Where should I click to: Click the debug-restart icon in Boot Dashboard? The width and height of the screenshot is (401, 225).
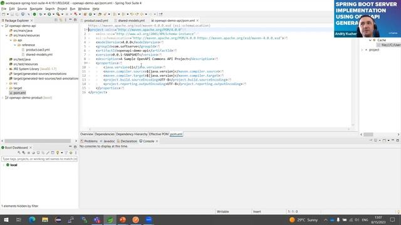click(24, 152)
